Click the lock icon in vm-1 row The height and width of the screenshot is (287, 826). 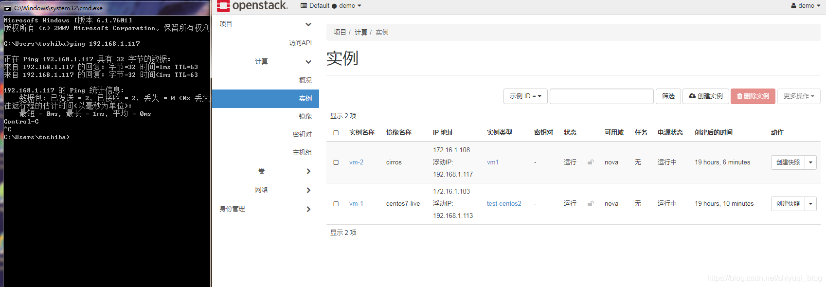click(x=591, y=203)
